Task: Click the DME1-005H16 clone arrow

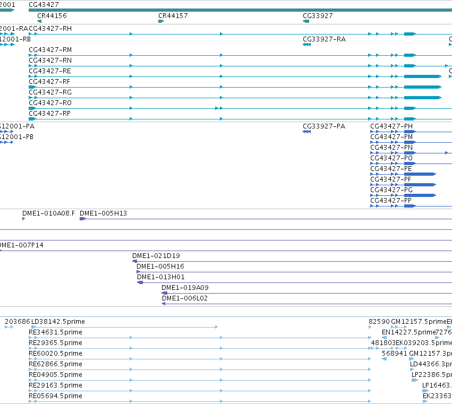Action: tap(139, 272)
